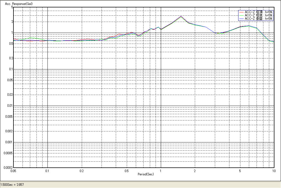Click the x-axis tick label 10
Viewport: 281px width, 188px height.
274,171
